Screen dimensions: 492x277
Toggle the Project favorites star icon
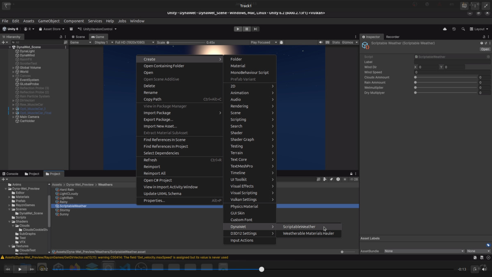coord(345,179)
